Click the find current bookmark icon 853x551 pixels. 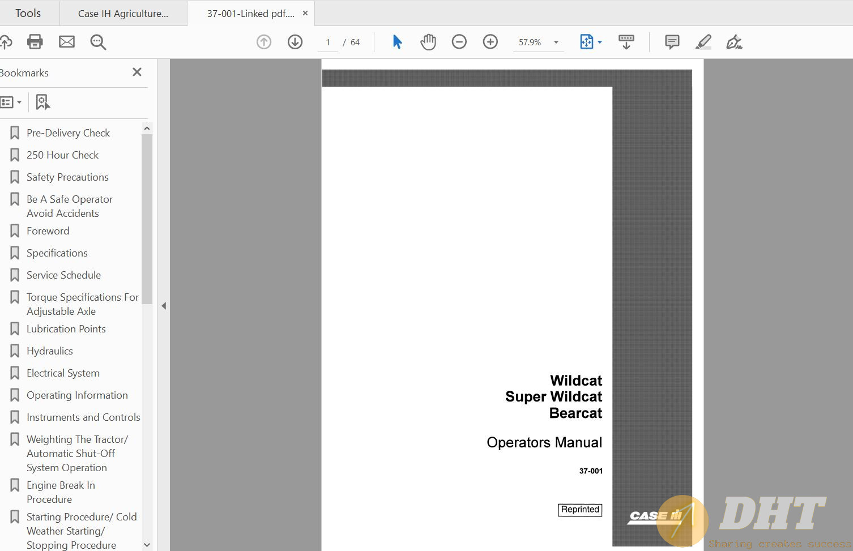[x=43, y=102]
